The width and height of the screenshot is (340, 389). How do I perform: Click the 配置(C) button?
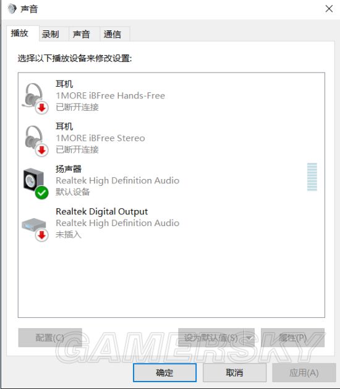click(x=50, y=338)
